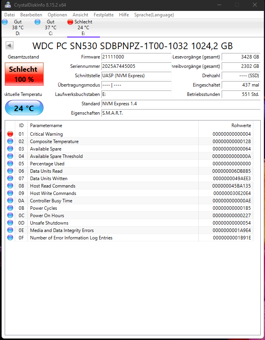Open the Hilfe menu
This screenshot has width=265, height=340.
[x=124, y=15]
